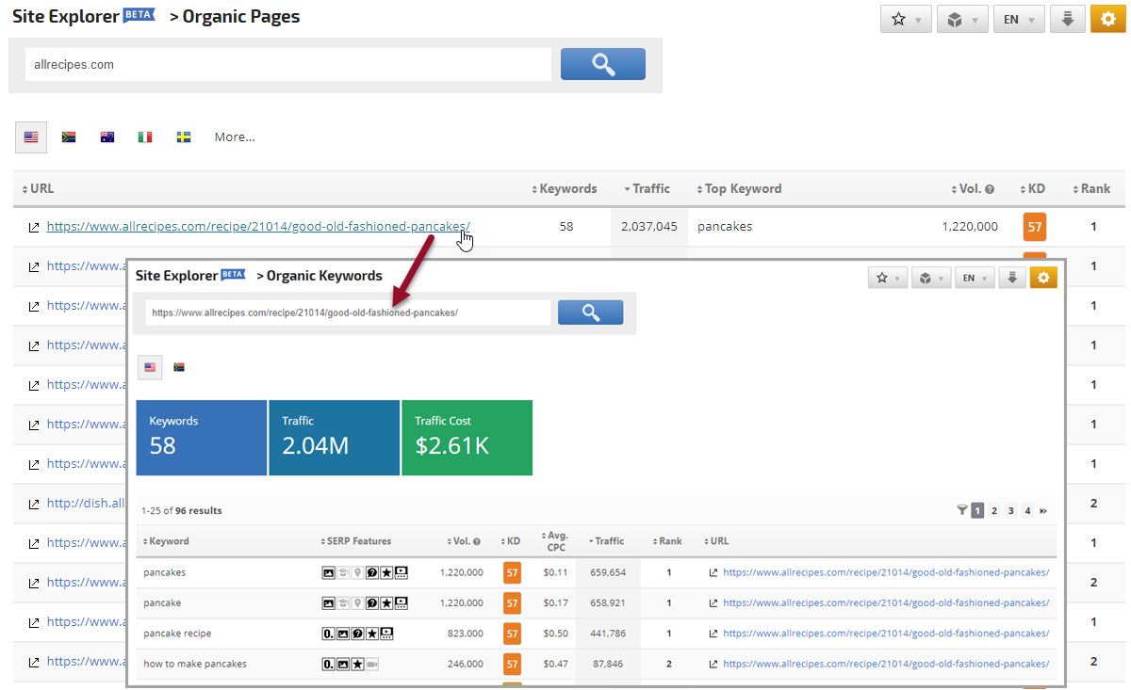
Task: Toggle the United States flag database
Action: coord(31,137)
